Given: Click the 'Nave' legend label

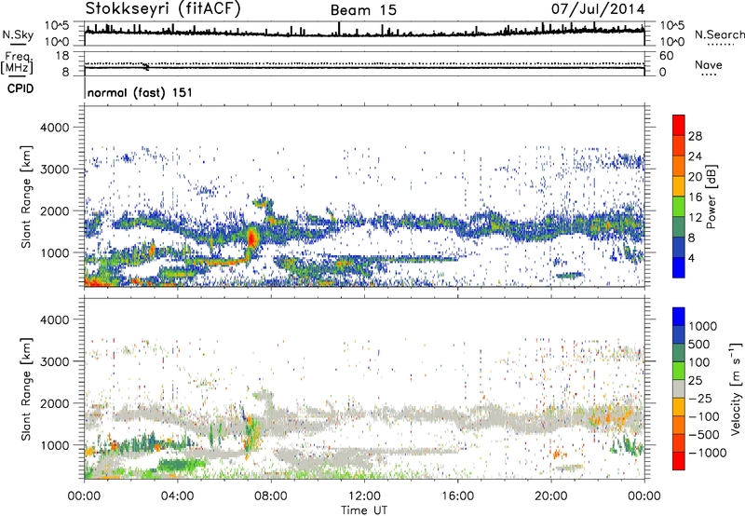Looking at the screenshot, I should tap(709, 65).
